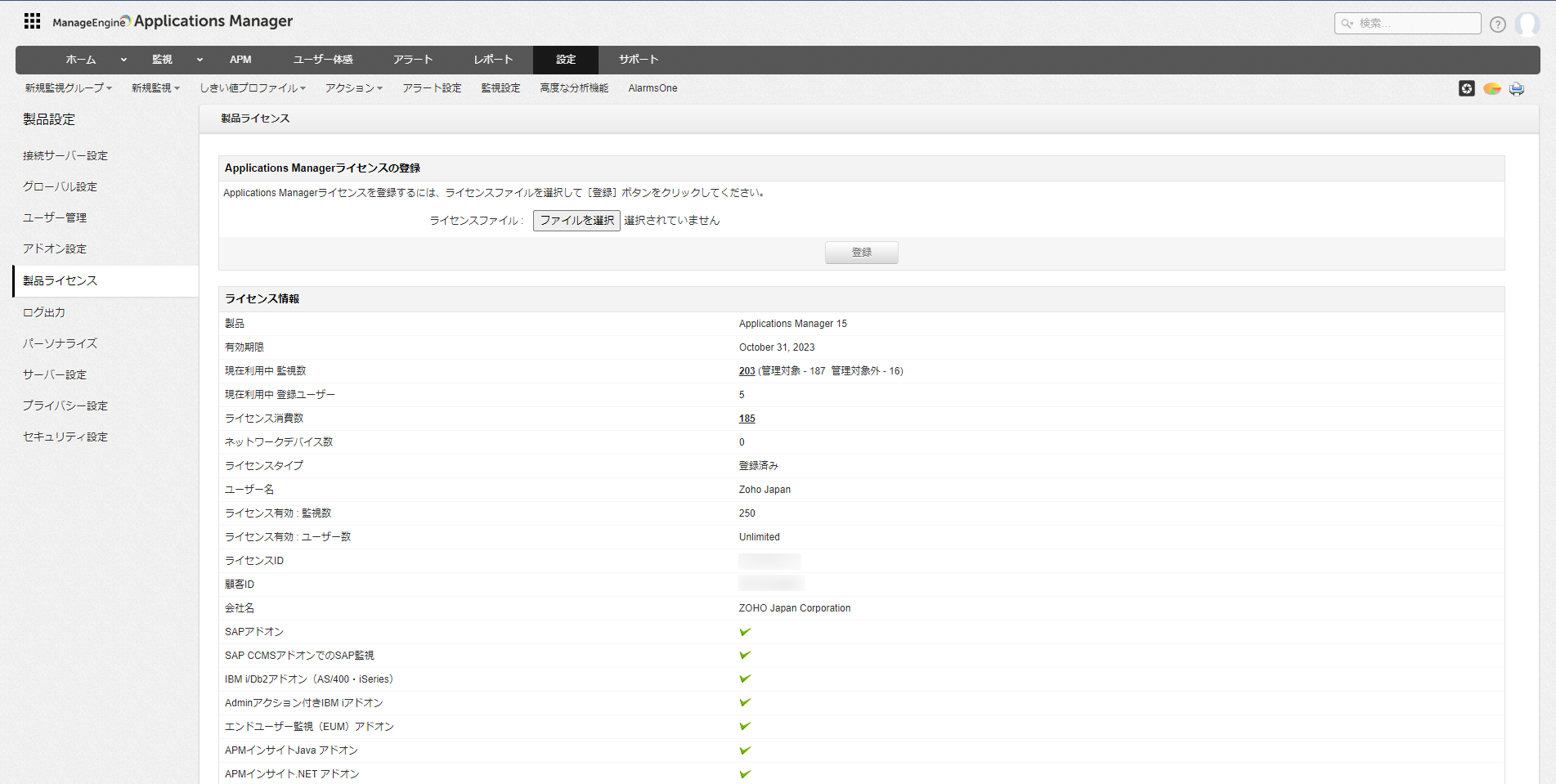Open サーバー設定 in the sidebar

[x=55, y=374]
